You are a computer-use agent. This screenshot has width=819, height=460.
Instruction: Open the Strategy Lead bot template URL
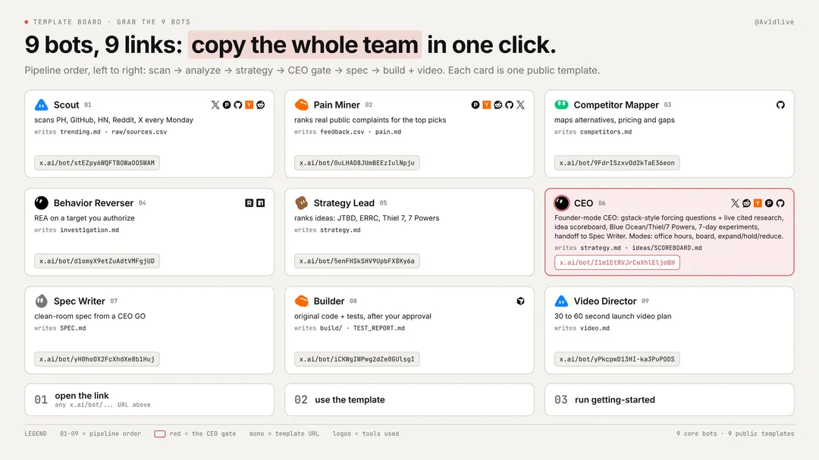(356, 261)
